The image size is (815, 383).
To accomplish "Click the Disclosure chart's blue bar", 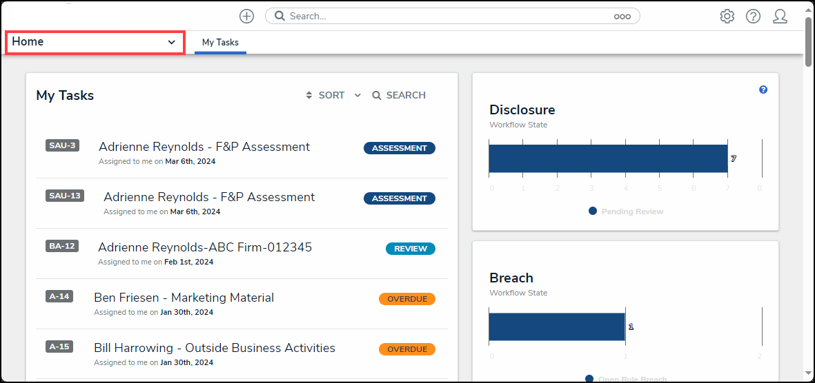I will (x=607, y=158).
